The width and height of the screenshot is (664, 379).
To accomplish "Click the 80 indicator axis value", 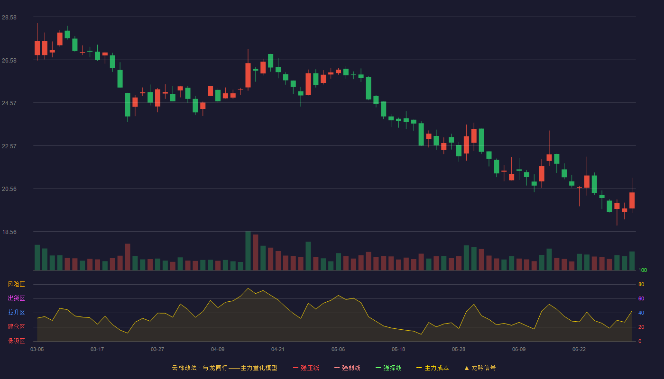I will pyautogui.click(x=641, y=285).
